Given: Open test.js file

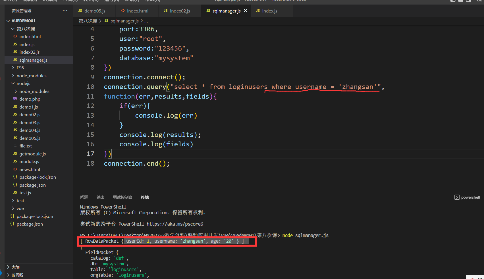Looking at the screenshot, I should click(39, 193).
